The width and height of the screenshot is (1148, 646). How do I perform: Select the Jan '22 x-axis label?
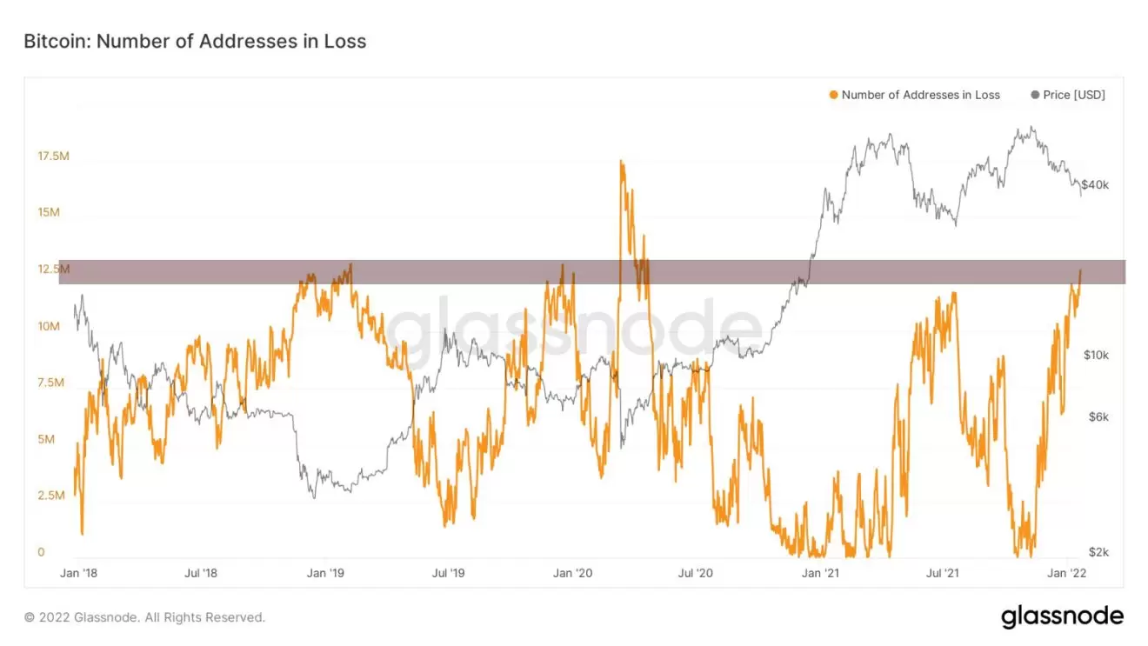point(1066,573)
